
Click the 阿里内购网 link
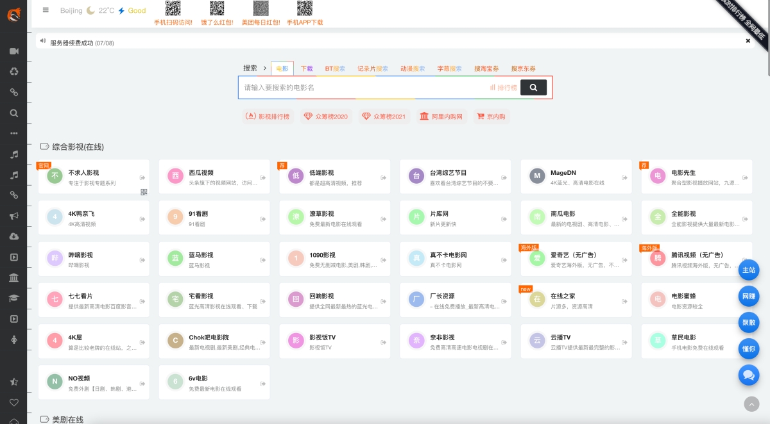click(441, 117)
